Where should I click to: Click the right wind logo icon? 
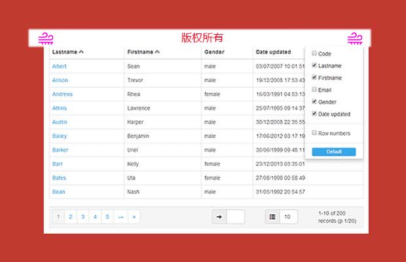[x=355, y=38]
